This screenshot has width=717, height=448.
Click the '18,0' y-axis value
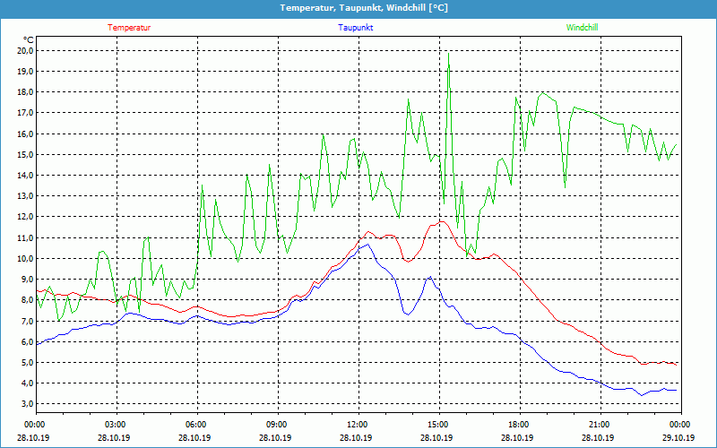(25, 92)
